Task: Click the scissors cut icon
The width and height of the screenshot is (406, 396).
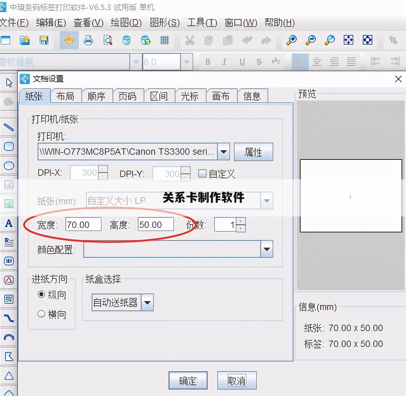Action: (190, 40)
